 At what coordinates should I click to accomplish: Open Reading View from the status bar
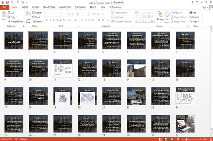[172, 139]
